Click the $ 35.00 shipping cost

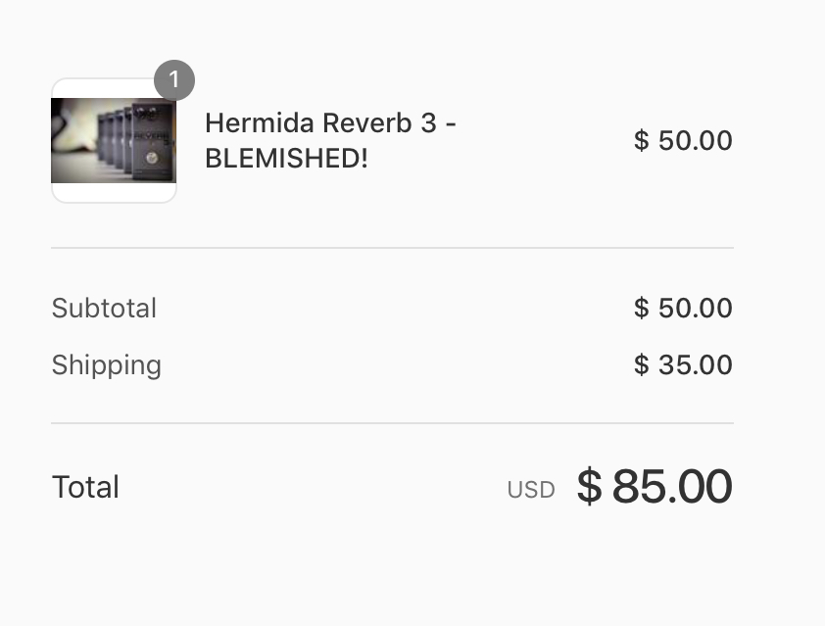click(683, 364)
